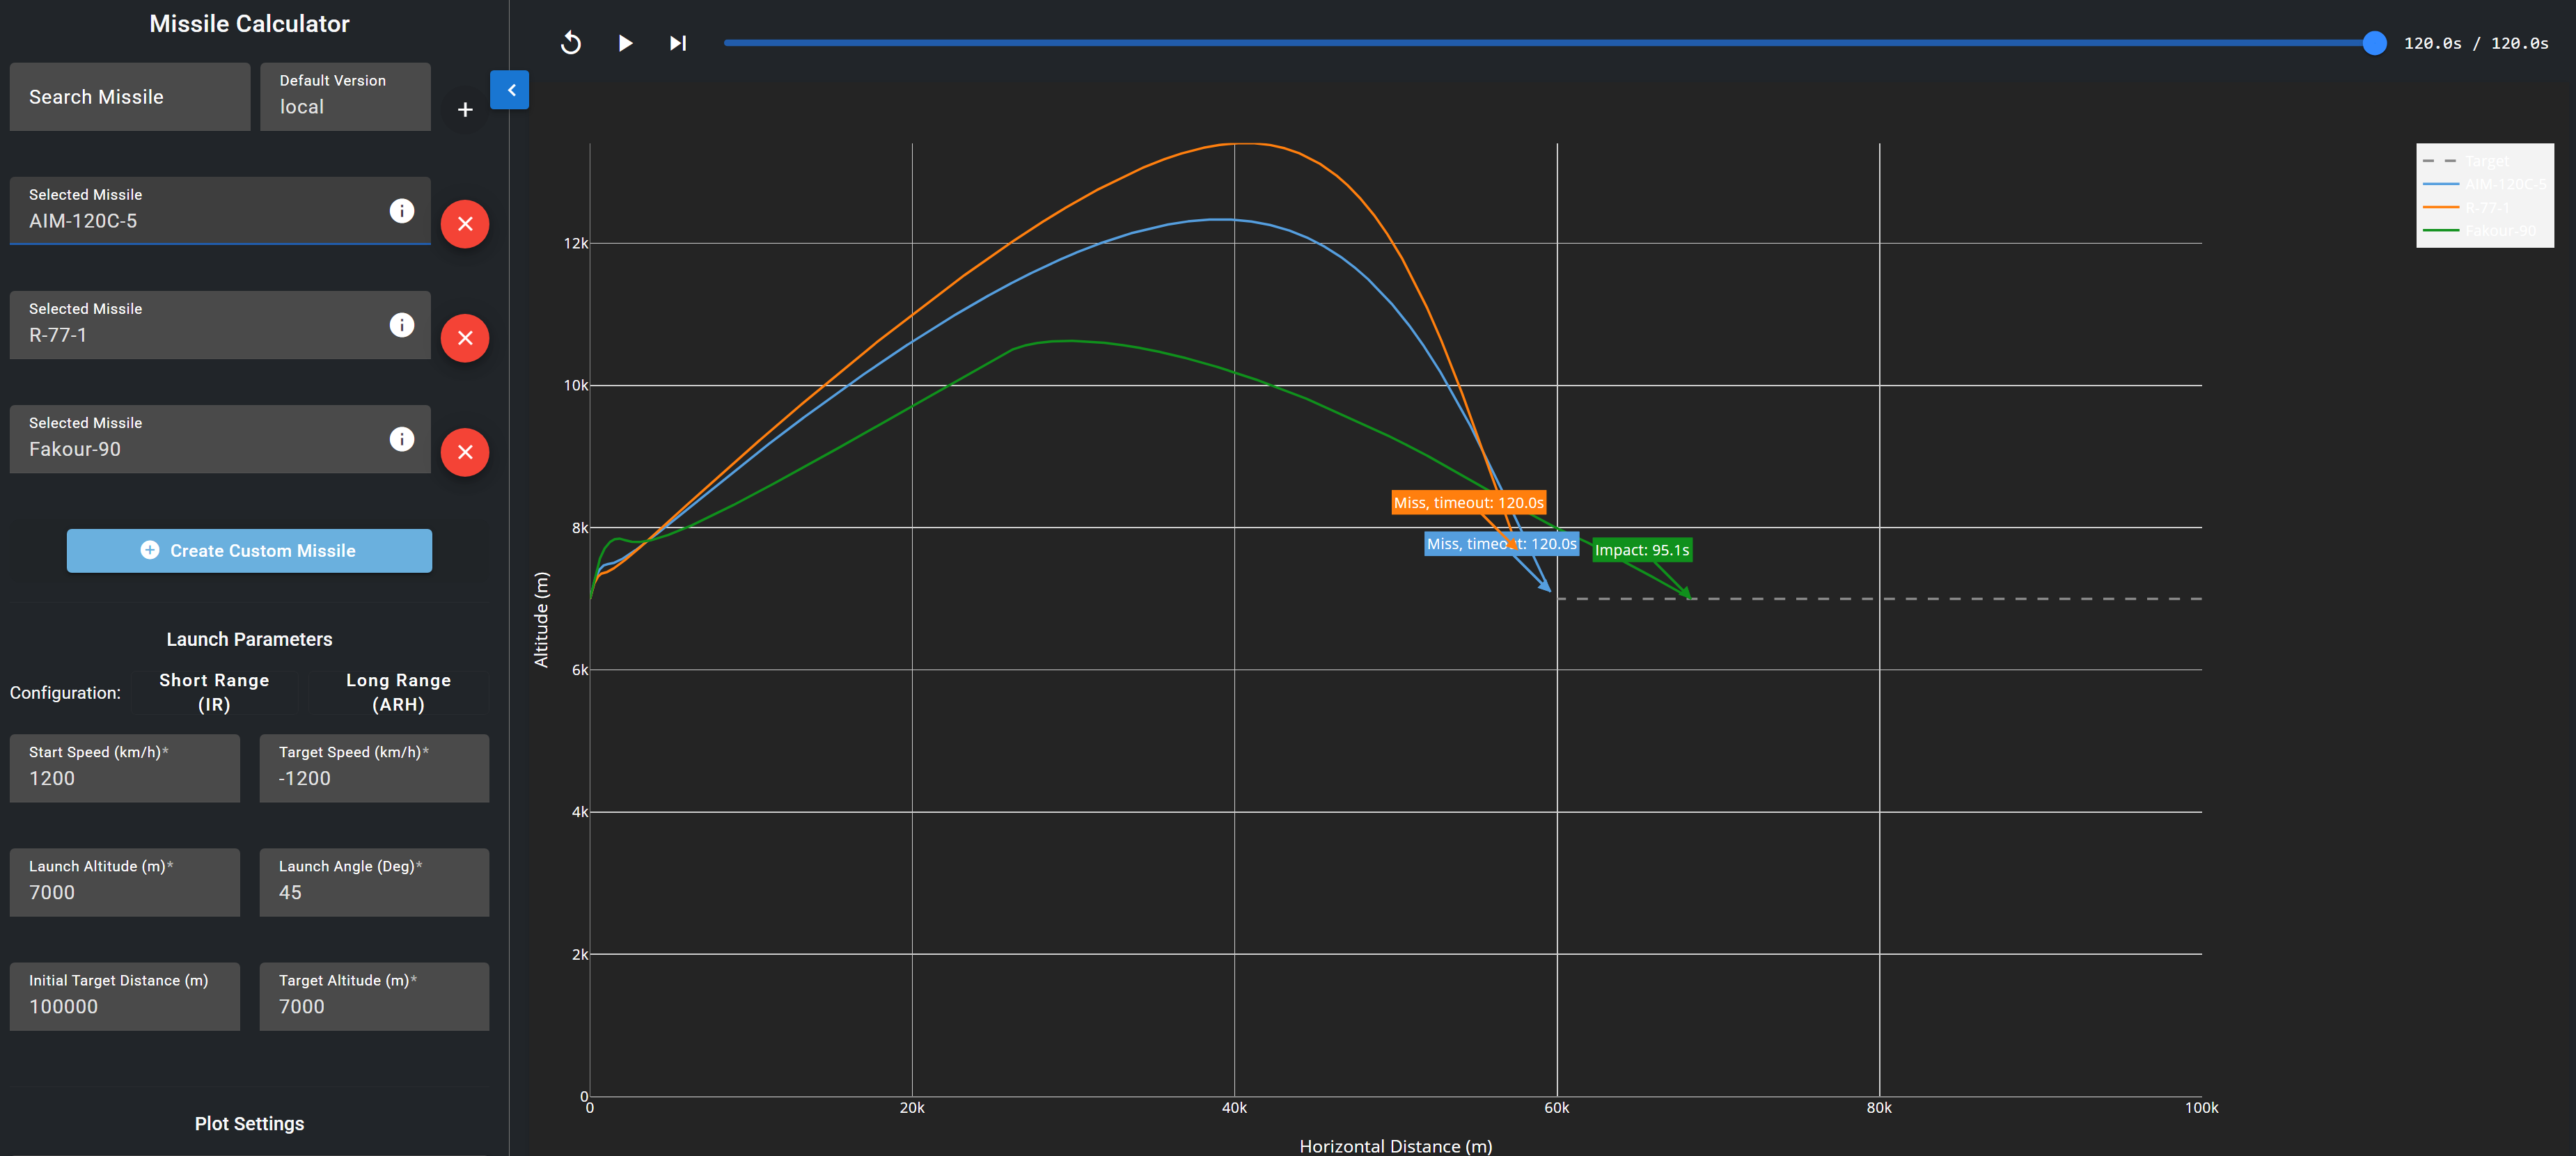Collapse the sidebar with blue chevron button
The image size is (2576, 1156).
coord(510,90)
